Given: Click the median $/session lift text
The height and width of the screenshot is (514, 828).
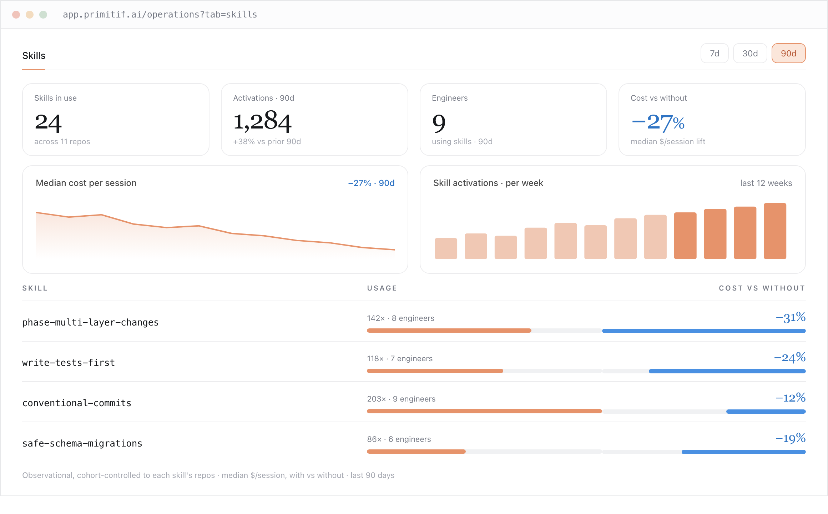Looking at the screenshot, I should (668, 142).
